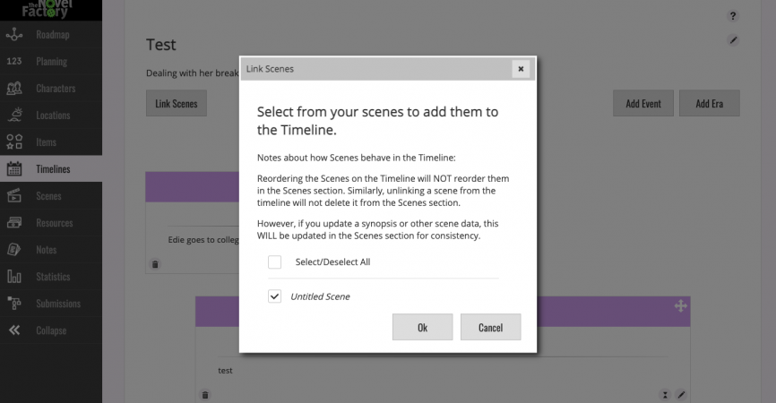Viewport: 776px width, 403px height.
Task: Click the Edie goes to college text
Action: (203, 240)
